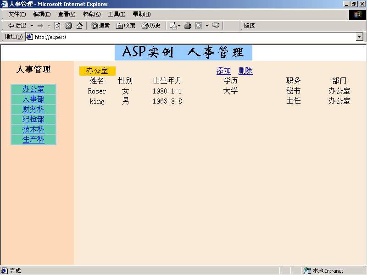
Task: Click the Discuss speech-bubble toolbar icon
Action: coord(216,25)
